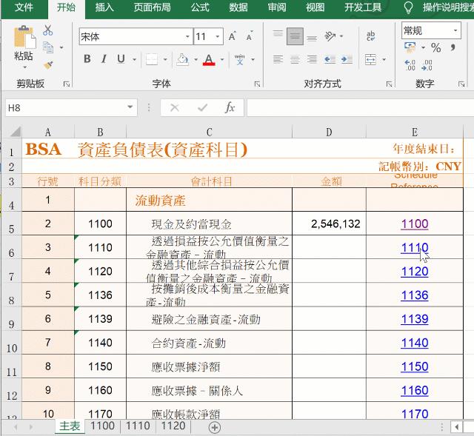
Task: Click the Cut scissors icon
Action: (47, 30)
